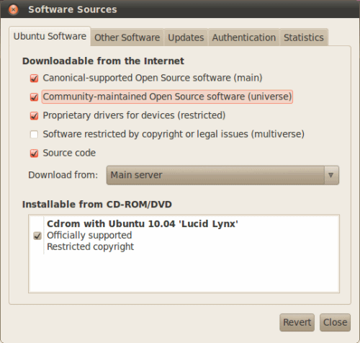Click 'Proprietary drivers for devices (restricted)' label

click(x=134, y=115)
